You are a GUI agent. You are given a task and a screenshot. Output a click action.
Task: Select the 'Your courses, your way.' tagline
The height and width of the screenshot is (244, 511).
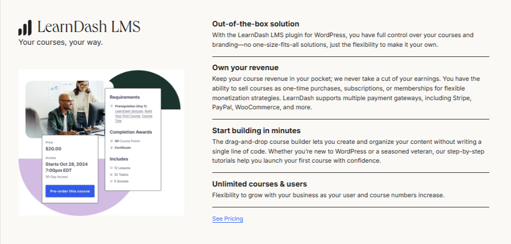pyautogui.click(x=60, y=42)
